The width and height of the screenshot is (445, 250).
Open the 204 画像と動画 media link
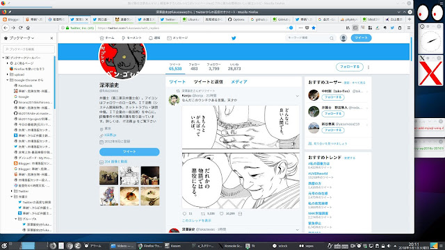pyautogui.click(x=116, y=162)
